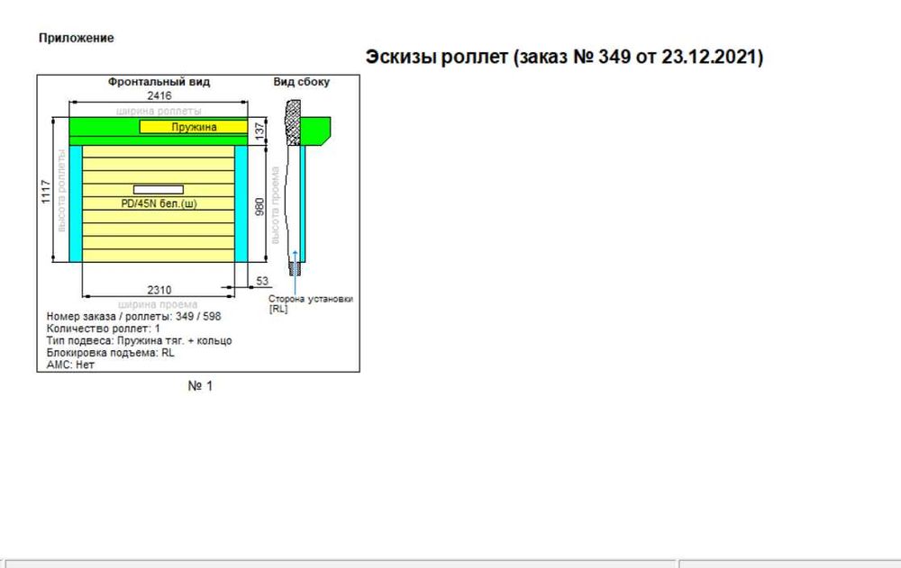
Task: Select the "Вид сбоку" label
Action: 301,82
